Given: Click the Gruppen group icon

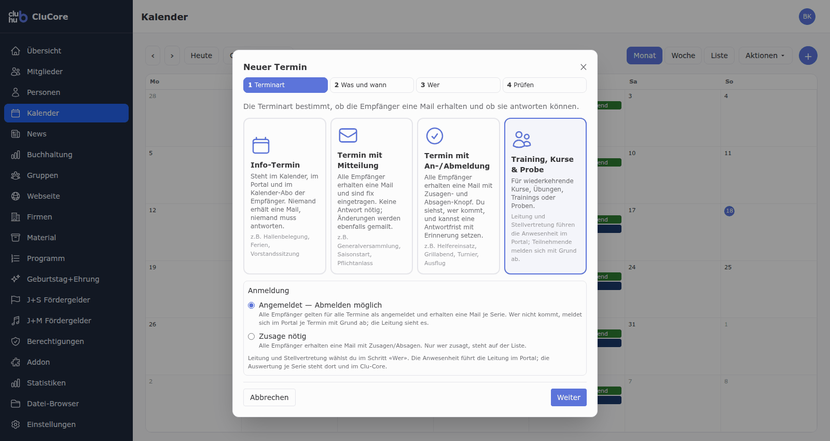Looking at the screenshot, I should click(16, 175).
